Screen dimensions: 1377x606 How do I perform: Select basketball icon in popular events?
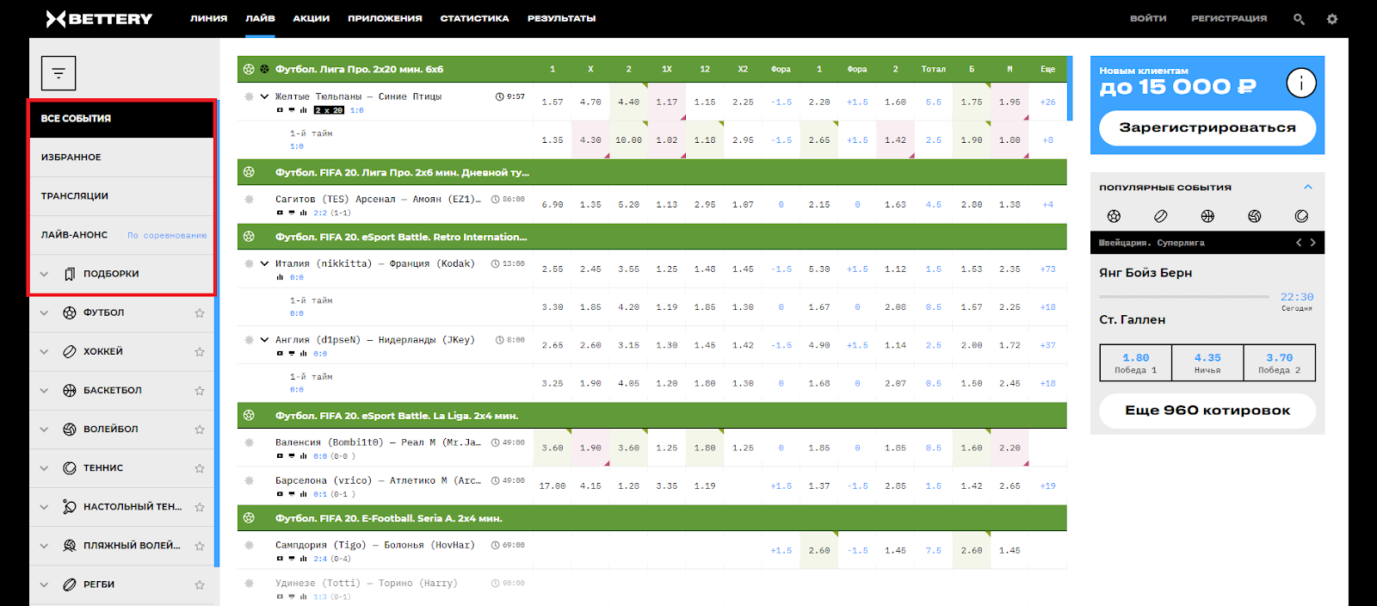1207,216
